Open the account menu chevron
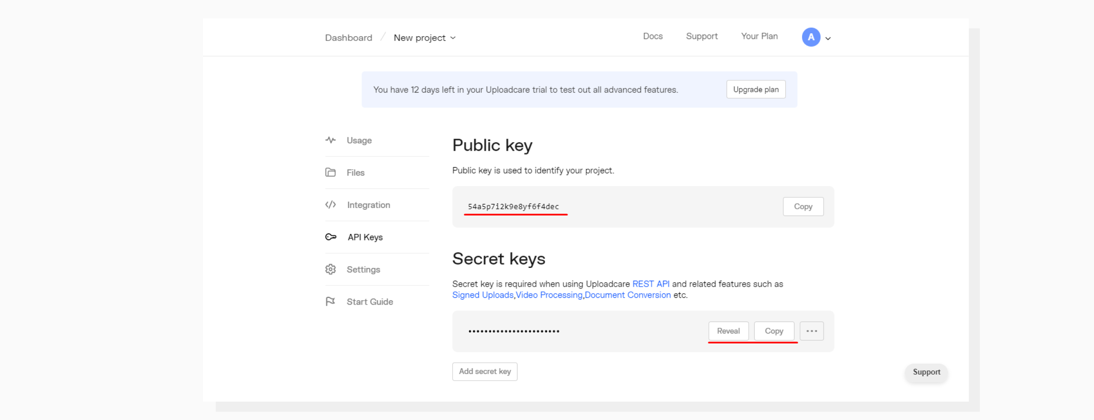 828,39
